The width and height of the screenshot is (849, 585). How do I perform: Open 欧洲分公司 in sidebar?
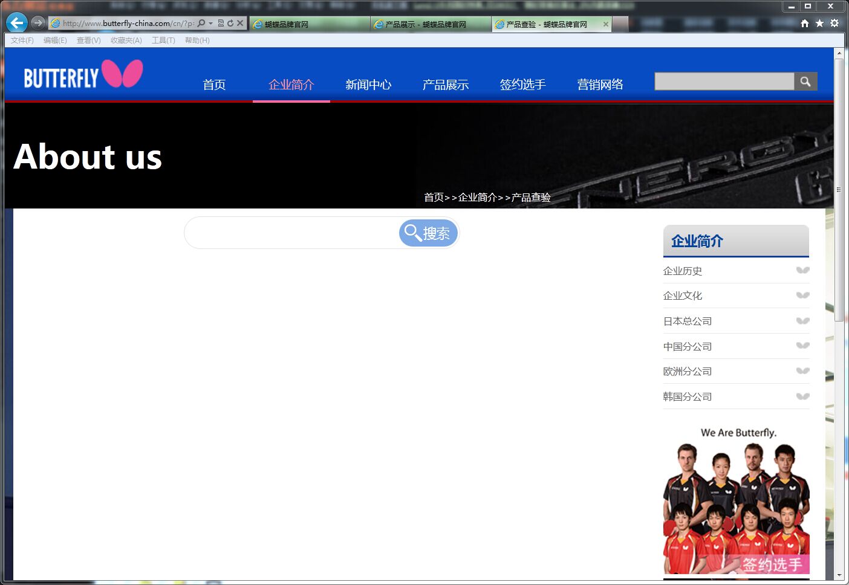click(688, 371)
